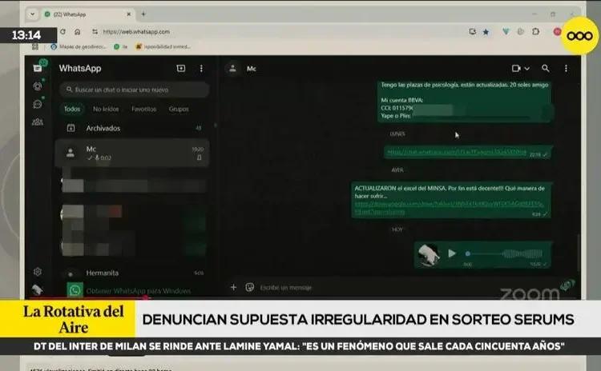Attach a file with the plus icon

[x=233, y=287]
